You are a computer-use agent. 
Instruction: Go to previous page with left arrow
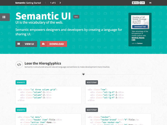46,3
